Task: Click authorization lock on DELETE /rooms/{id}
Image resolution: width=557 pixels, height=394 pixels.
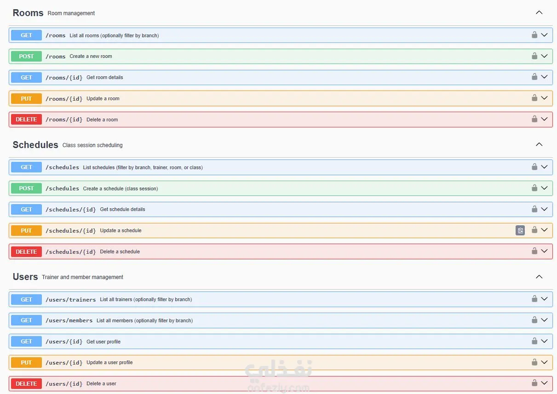Action: coord(534,119)
